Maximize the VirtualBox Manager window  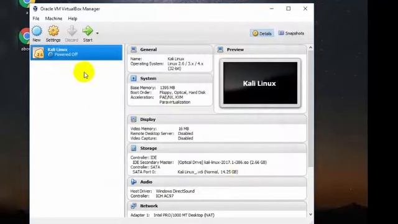[x=289, y=9]
